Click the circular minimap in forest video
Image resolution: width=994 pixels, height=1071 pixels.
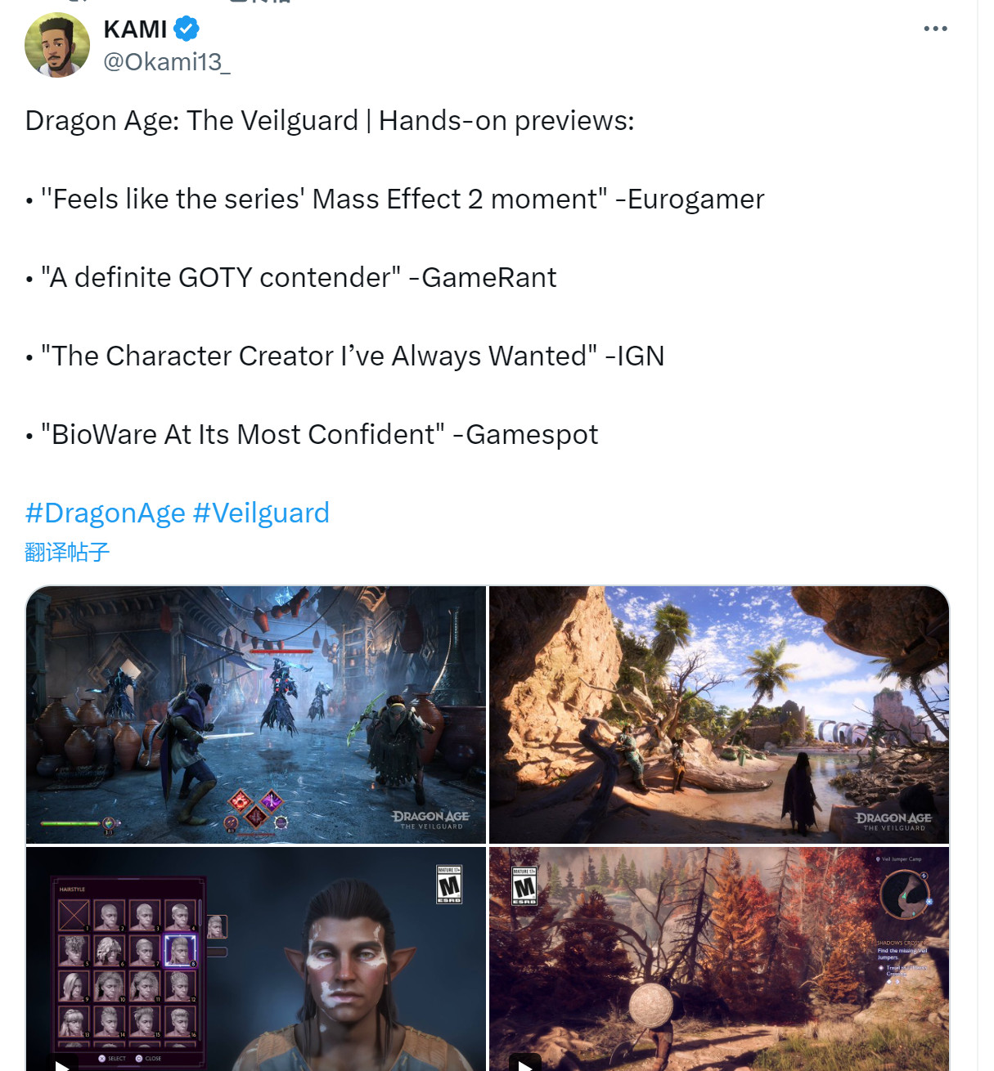tap(905, 894)
